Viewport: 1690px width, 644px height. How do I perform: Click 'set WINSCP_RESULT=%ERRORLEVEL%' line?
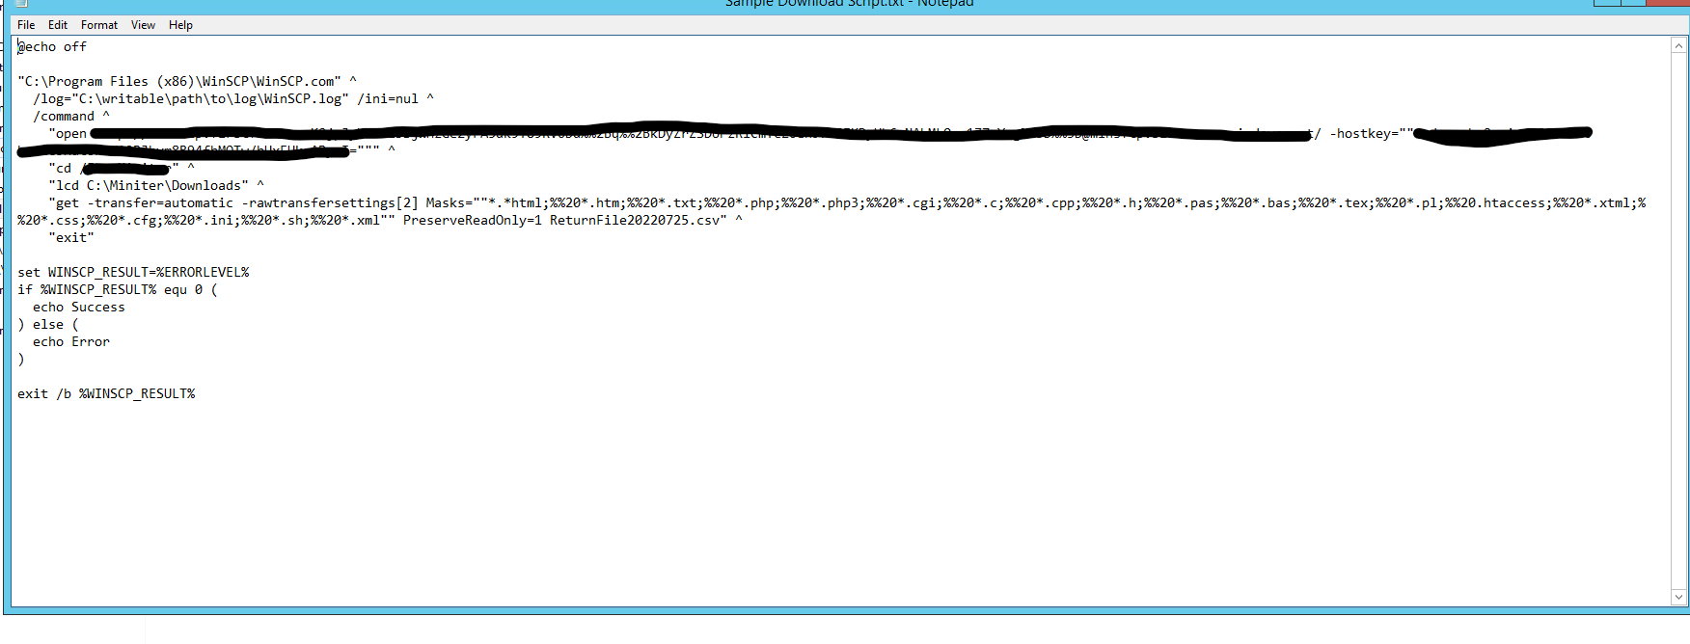click(x=133, y=273)
